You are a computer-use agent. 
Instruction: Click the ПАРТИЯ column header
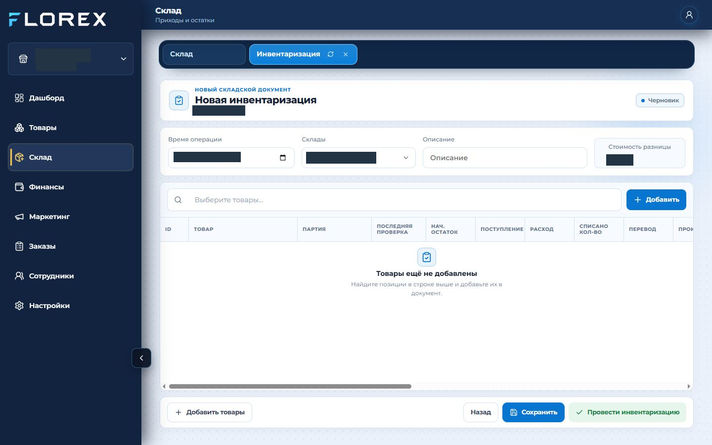334,229
